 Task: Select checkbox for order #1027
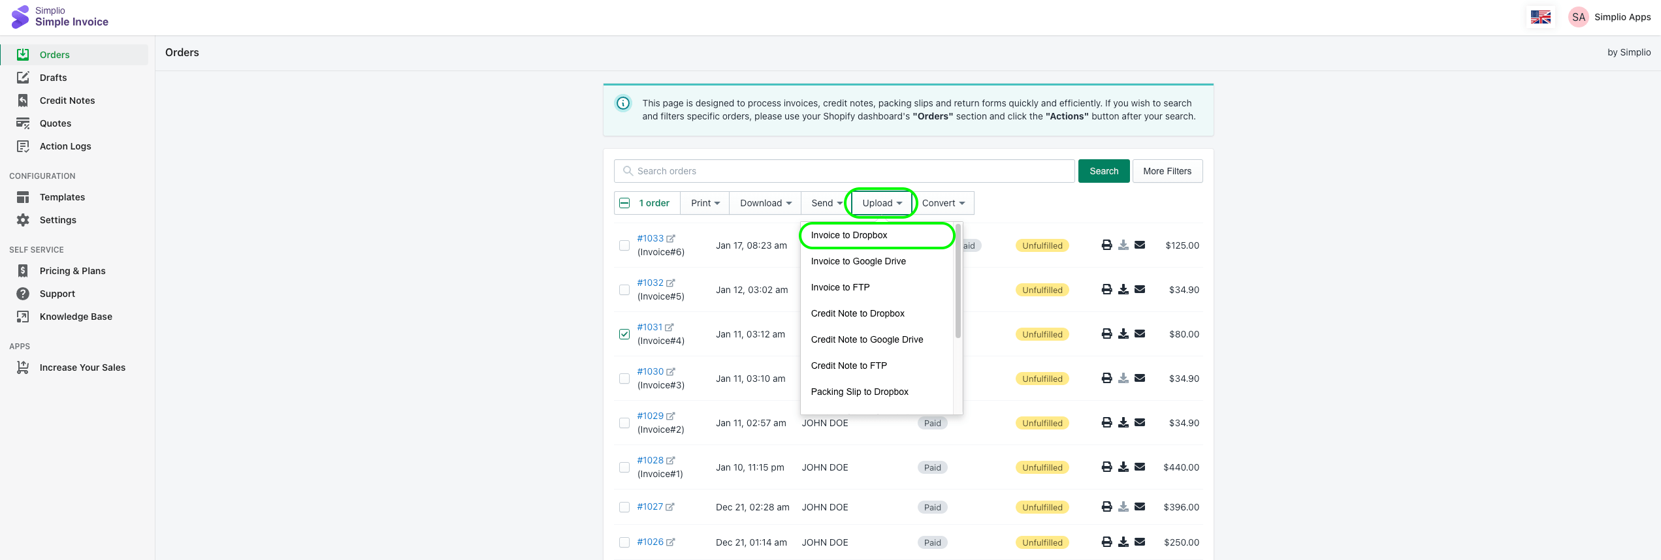click(x=624, y=507)
